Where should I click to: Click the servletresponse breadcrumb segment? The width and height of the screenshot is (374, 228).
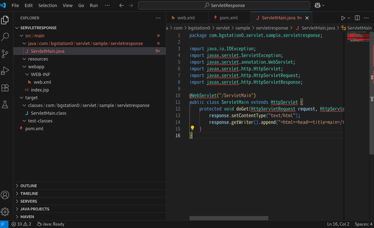272,28
